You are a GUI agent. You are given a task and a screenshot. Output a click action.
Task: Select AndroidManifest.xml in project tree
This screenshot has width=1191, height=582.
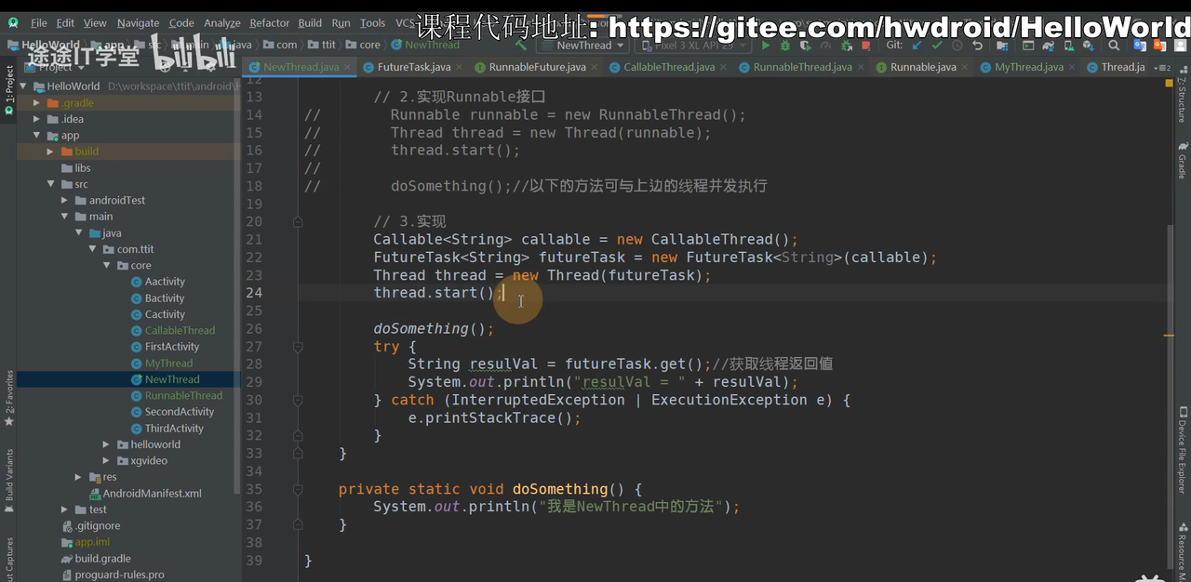(x=152, y=494)
